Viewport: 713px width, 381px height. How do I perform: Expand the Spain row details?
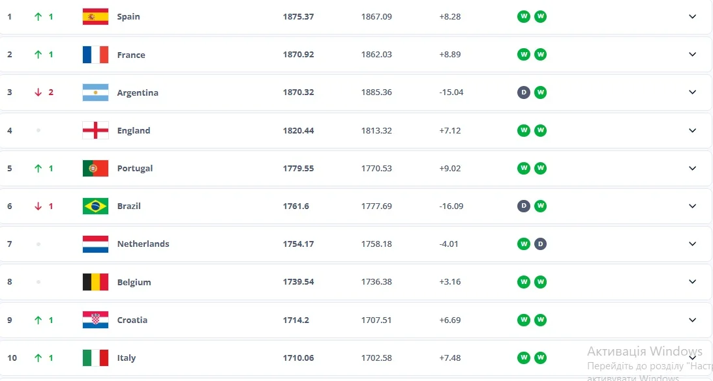pyautogui.click(x=693, y=17)
